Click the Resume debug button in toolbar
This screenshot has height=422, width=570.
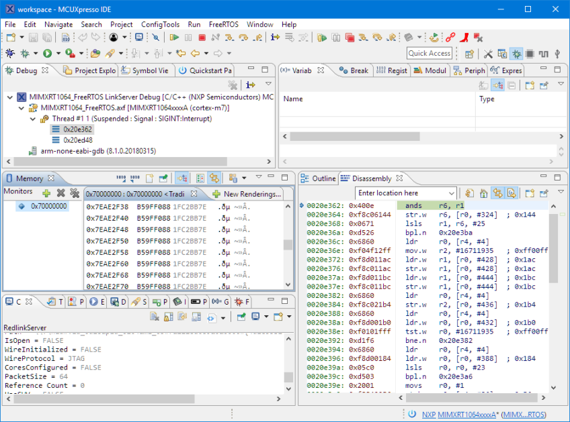[175, 38]
